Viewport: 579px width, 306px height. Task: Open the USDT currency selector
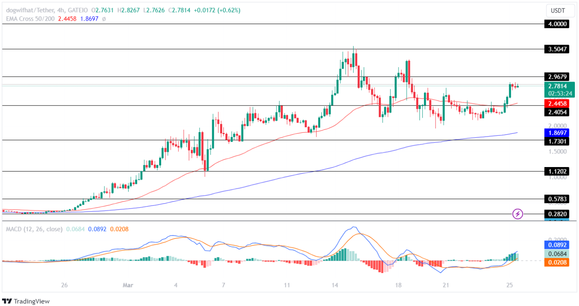(x=561, y=10)
